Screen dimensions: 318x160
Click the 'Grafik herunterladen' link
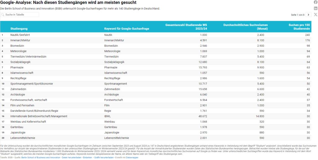104,158
